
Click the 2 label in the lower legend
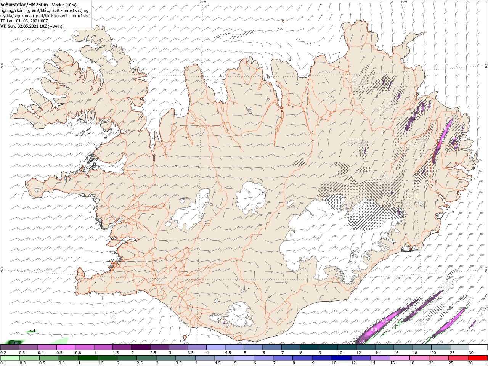pos(118,363)
